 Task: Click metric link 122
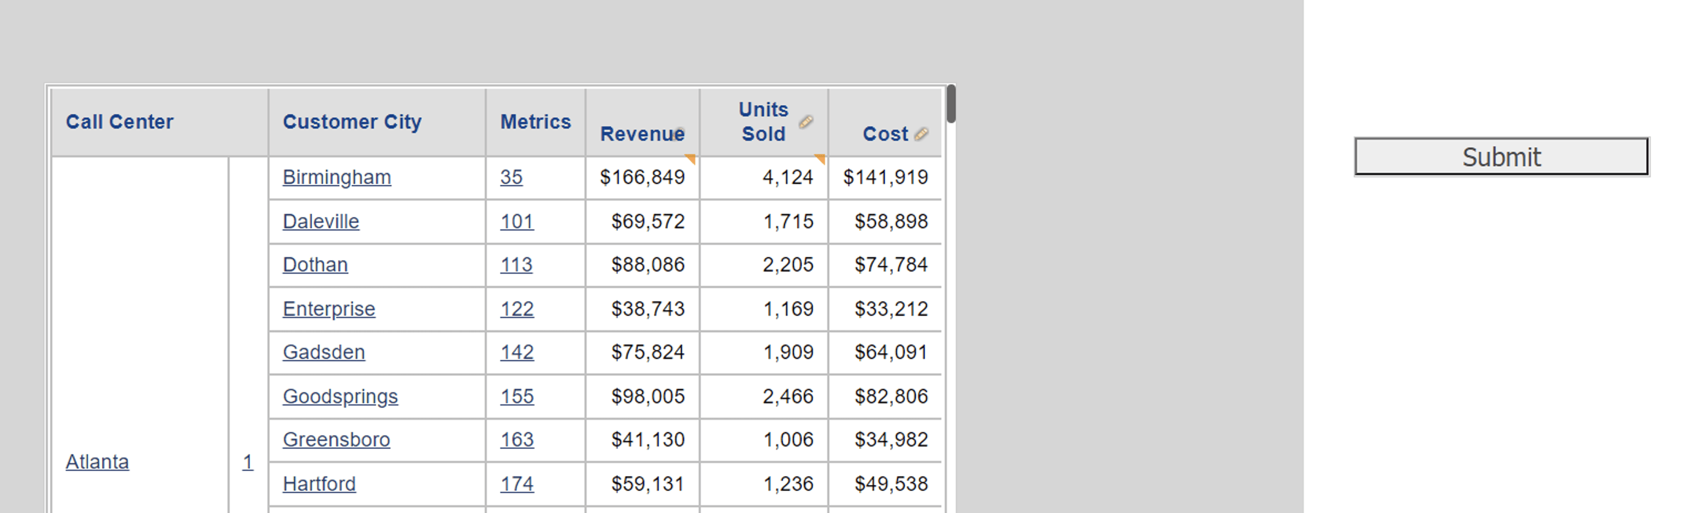tap(517, 309)
